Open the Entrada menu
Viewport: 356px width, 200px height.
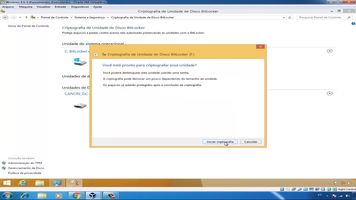click(60, 7)
